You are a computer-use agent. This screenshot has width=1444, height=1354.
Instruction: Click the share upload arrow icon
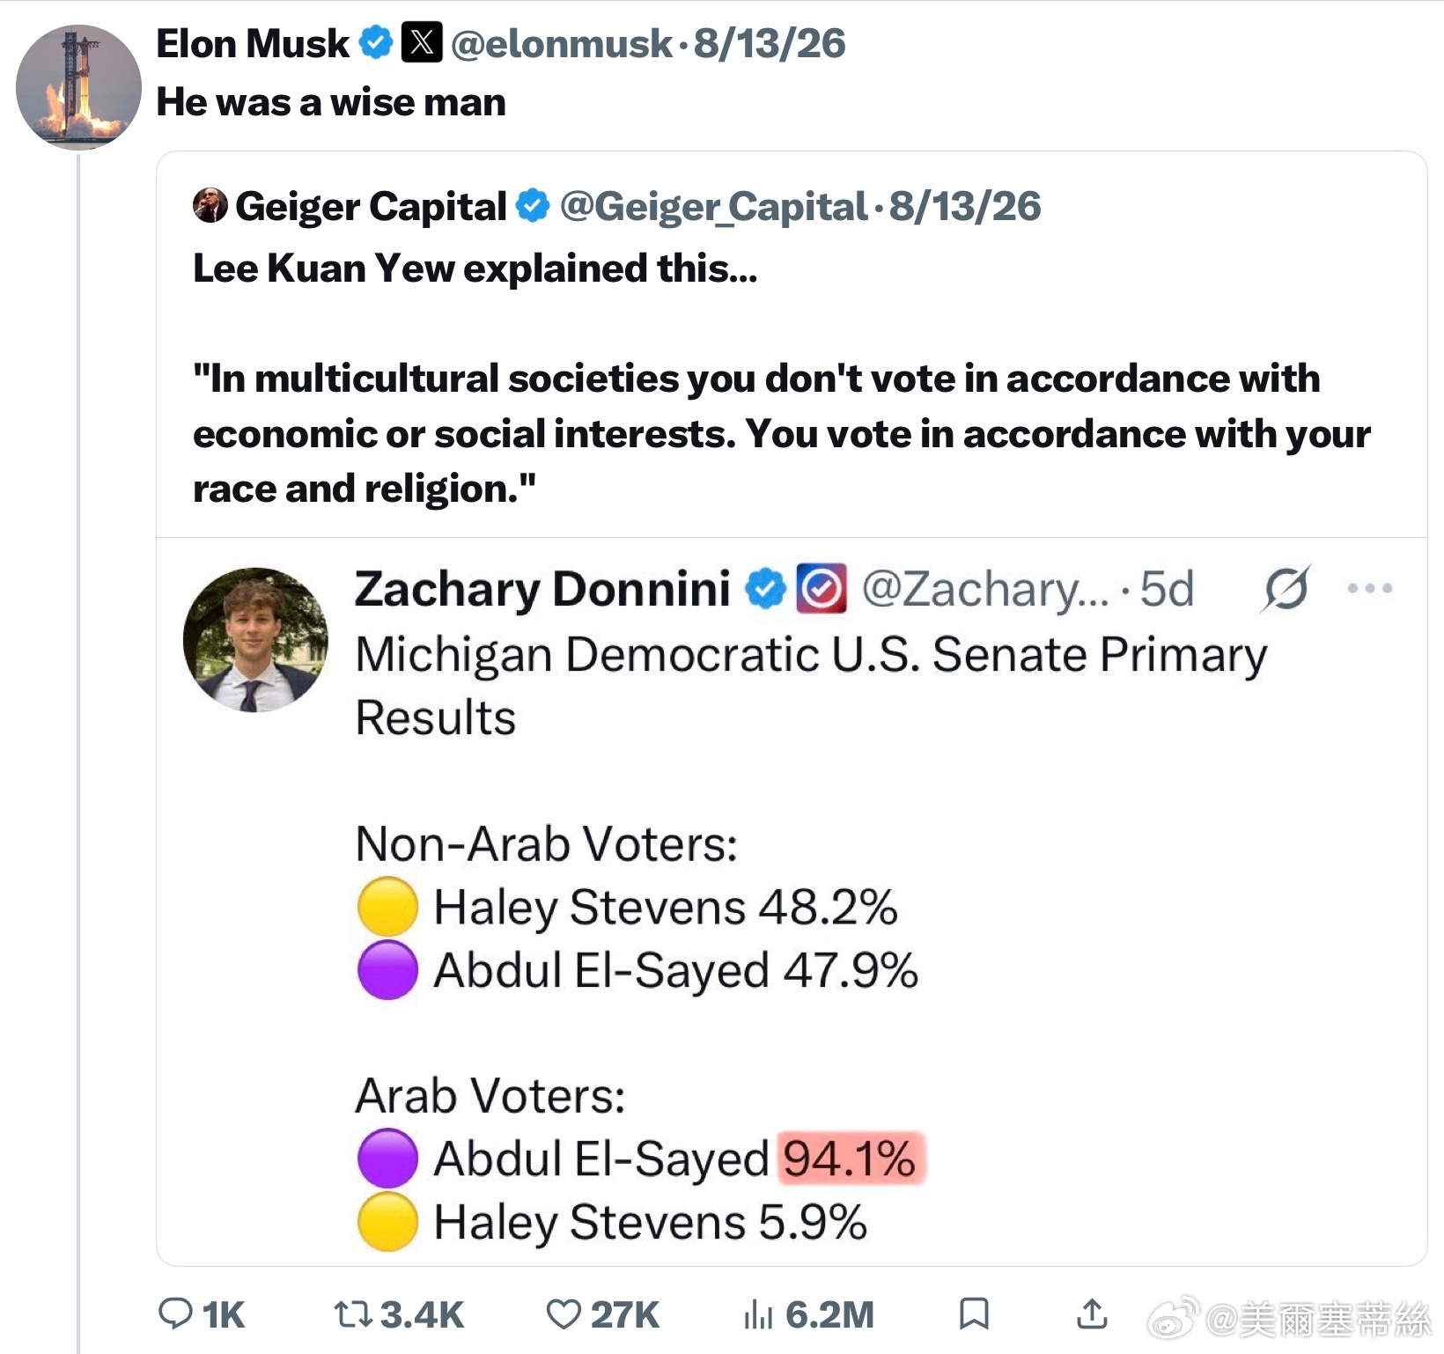click(x=1092, y=1313)
